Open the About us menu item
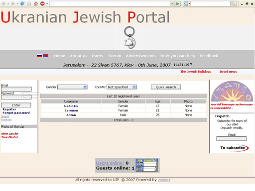This screenshot has height=191, width=255. [78, 56]
